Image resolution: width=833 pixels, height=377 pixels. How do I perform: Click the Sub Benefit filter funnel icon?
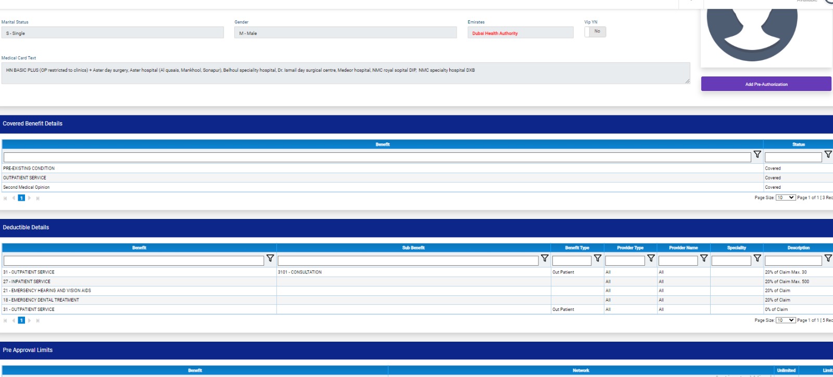545,258
